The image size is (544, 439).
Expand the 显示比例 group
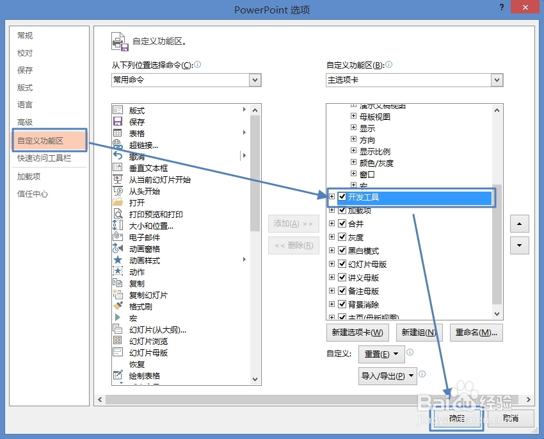pyautogui.click(x=353, y=151)
